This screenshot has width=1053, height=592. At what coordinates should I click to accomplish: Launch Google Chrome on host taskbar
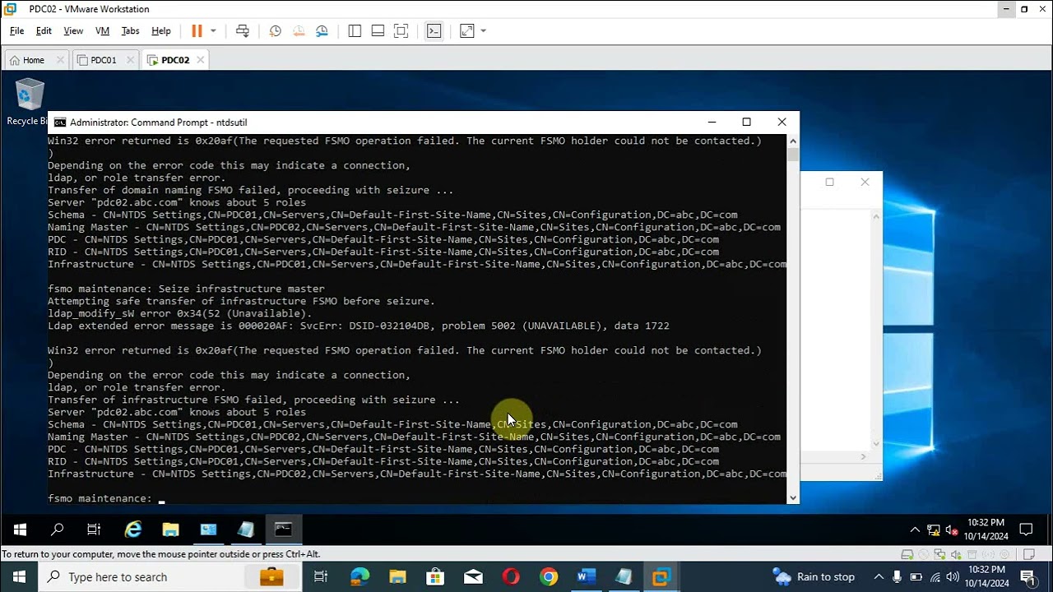(x=549, y=577)
